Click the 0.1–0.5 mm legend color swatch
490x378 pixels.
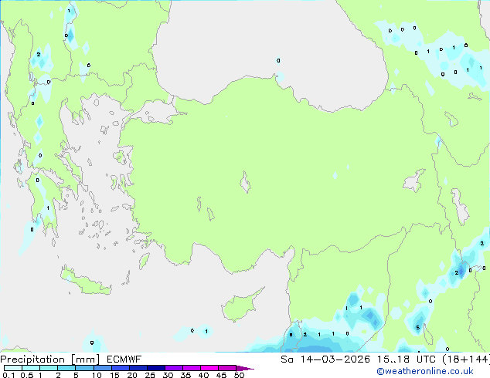coord(13,368)
